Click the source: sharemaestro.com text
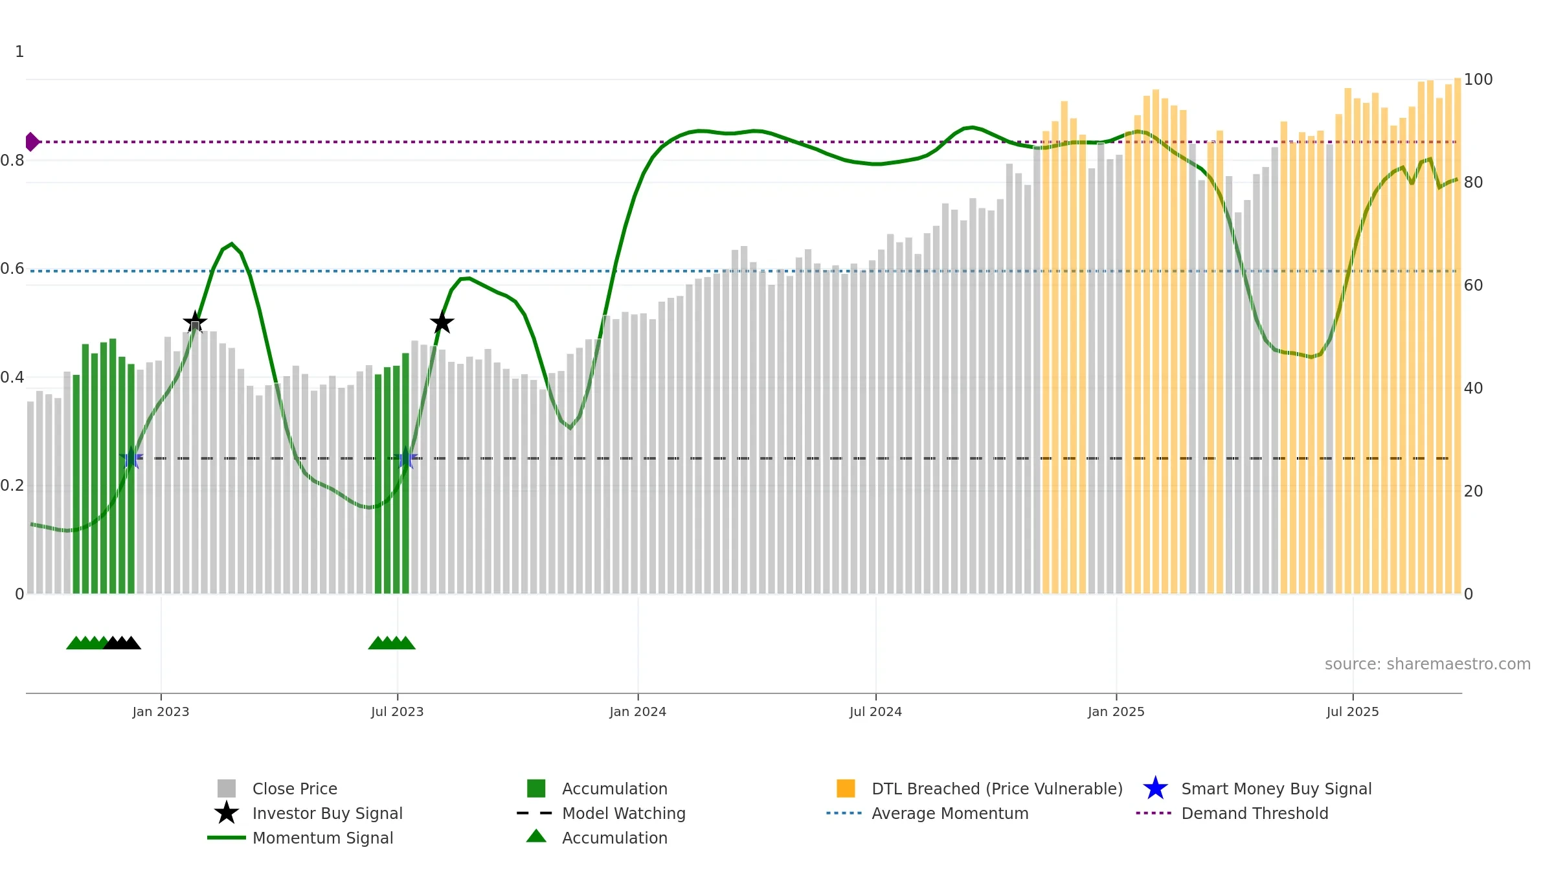The height and width of the screenshot is (874, 1554). (1428, 664)
